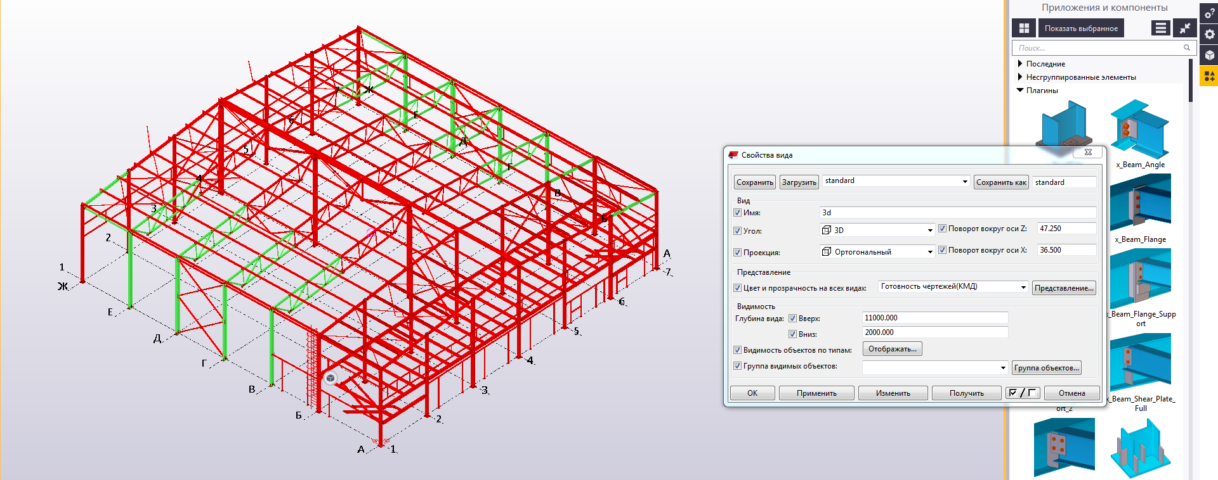Open the Проекция Ортогональный dropdown
1218x480 pixels.
[x=877, y=252]
